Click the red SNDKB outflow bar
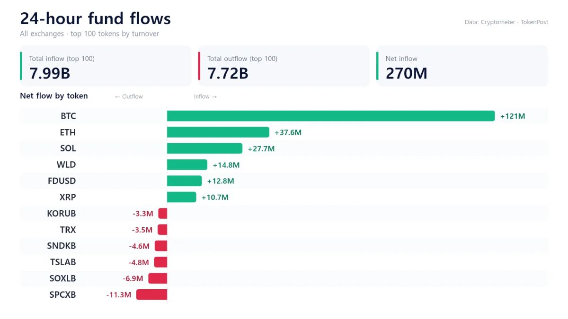Screen dimensions: 568x319 pos(161,246)
